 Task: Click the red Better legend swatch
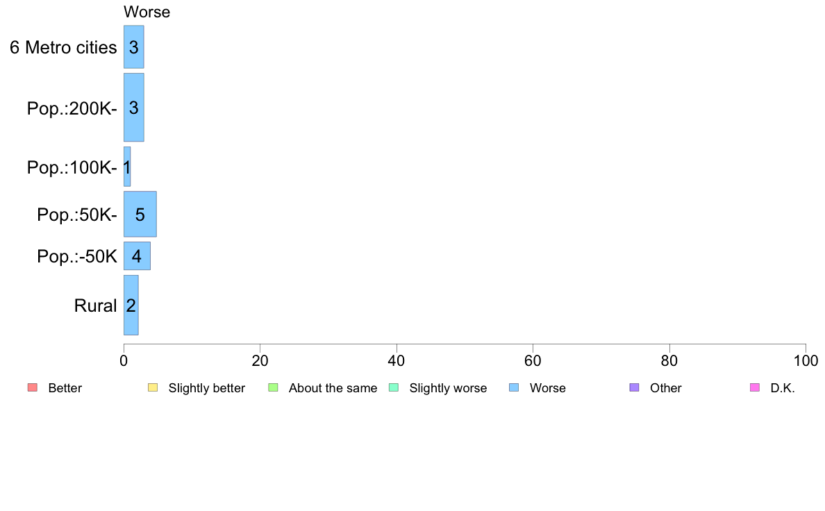point(33,388)
